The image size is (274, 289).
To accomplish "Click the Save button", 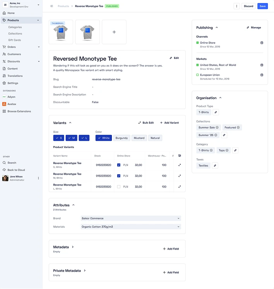I will coord(262,6).
